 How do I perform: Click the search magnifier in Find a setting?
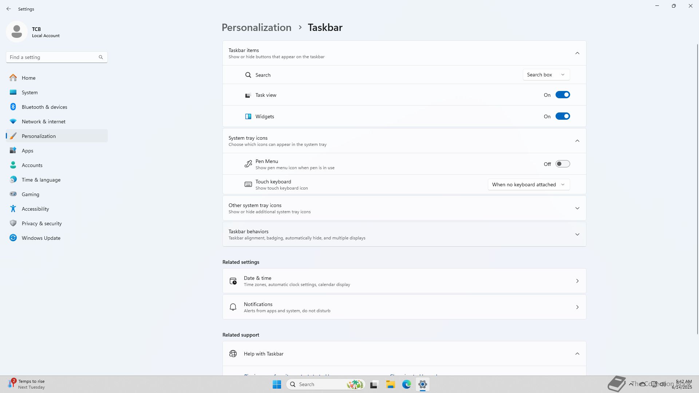pos(101,57)
